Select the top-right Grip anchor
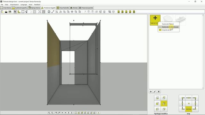Viewport: 205px width, 115px height. pyautogui.click(x=195, y=98)
